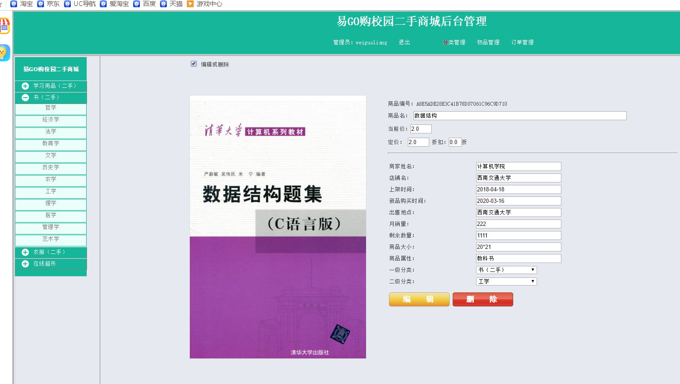Click plus icon beside 衣服（二手）
680x384 pixels.
point(25,252)
